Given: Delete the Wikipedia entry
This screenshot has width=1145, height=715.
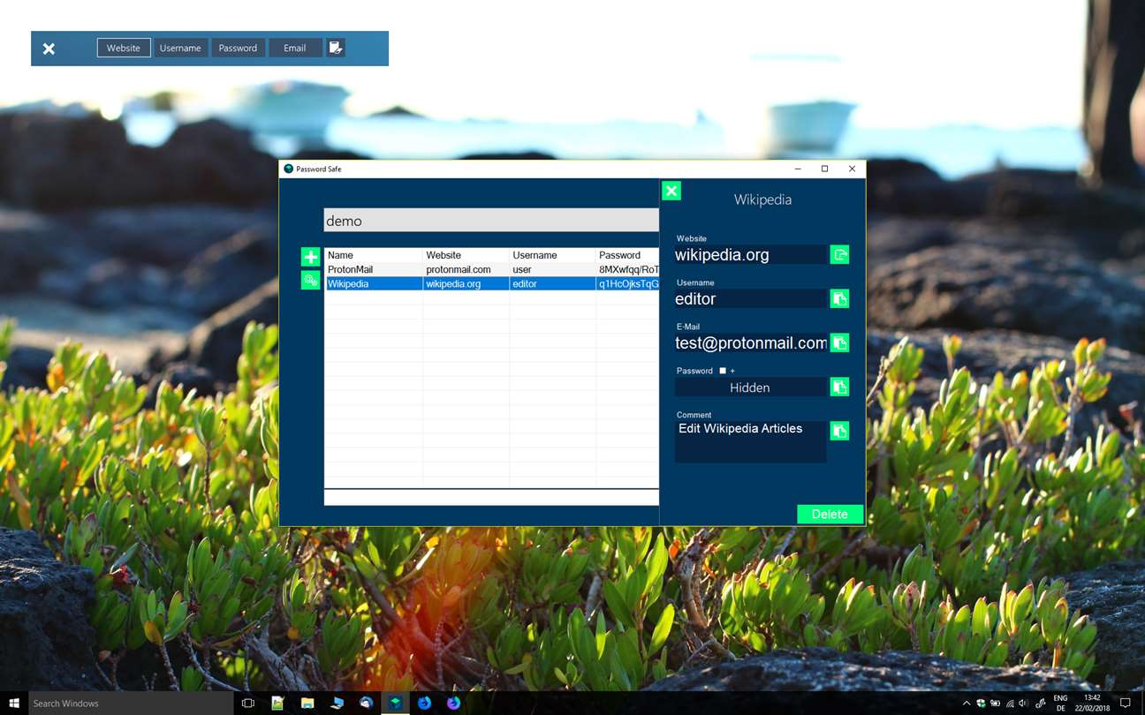Looking at the screenshot, I should (x=830, y=514).
